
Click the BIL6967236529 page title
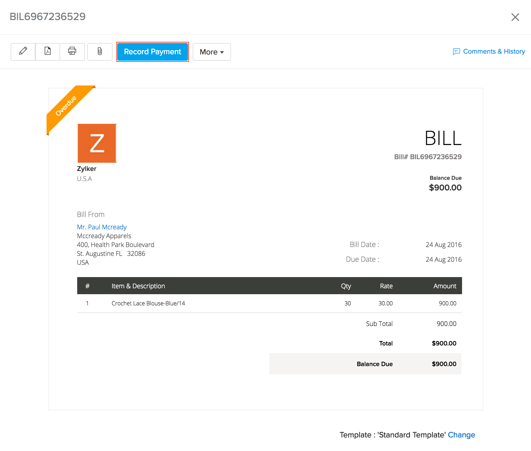coord(47,17)
